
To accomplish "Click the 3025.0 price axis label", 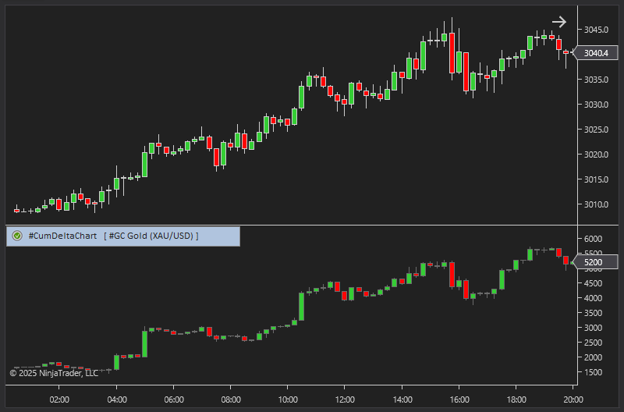I will point(595,130).
